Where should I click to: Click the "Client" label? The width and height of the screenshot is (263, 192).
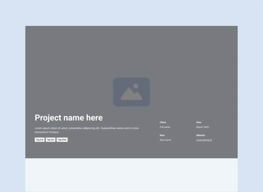pos(163,122)
